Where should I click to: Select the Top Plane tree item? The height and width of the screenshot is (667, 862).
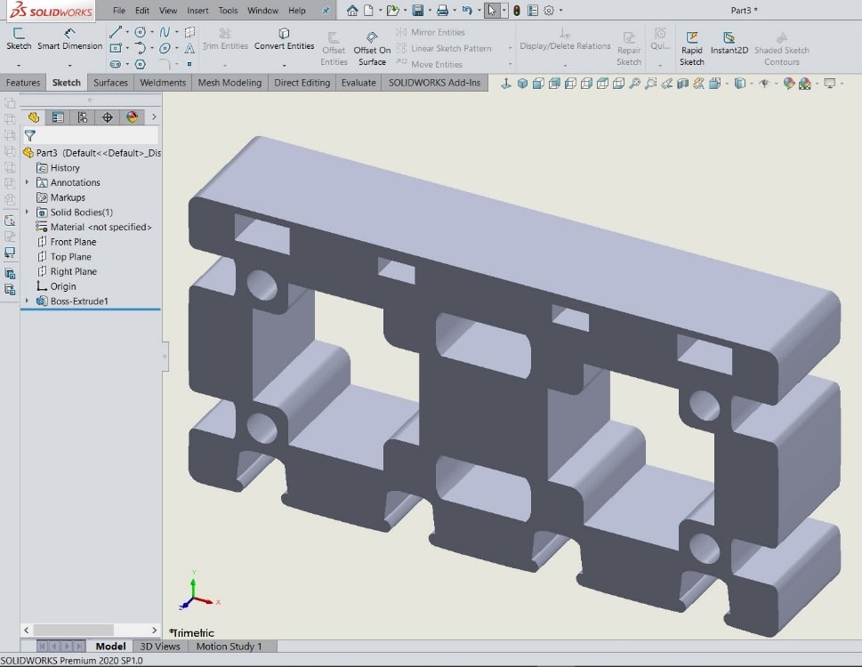[x=64, y=257]
